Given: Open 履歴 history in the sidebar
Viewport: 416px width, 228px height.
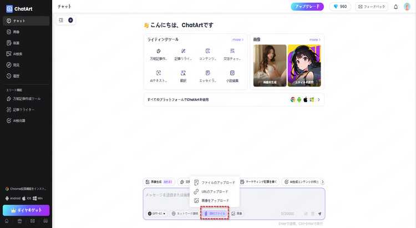Looking at the screenshot, I should click(26, 76).
